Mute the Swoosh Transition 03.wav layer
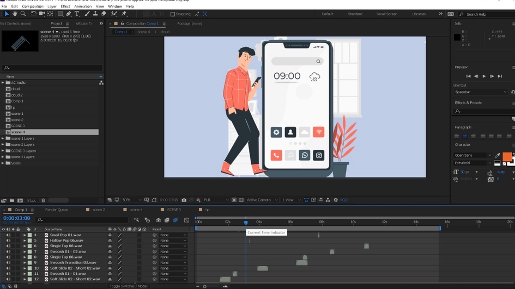Viewport: 515px width, 289px height. (x=8, y=262)
